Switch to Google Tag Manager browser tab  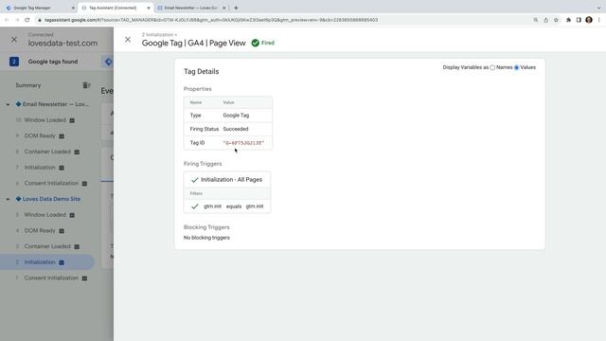(x=39, y=8)
